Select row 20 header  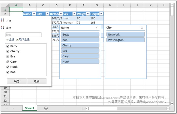click(5, 92)
